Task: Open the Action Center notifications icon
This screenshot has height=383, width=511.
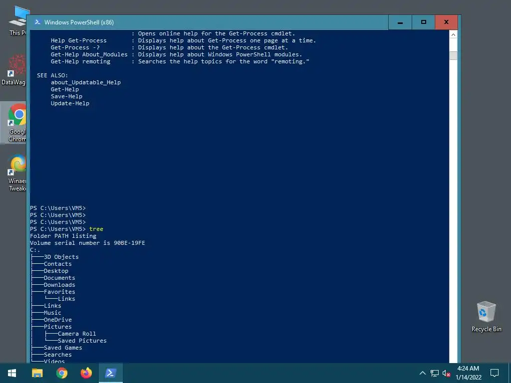Action: point(495,373)
